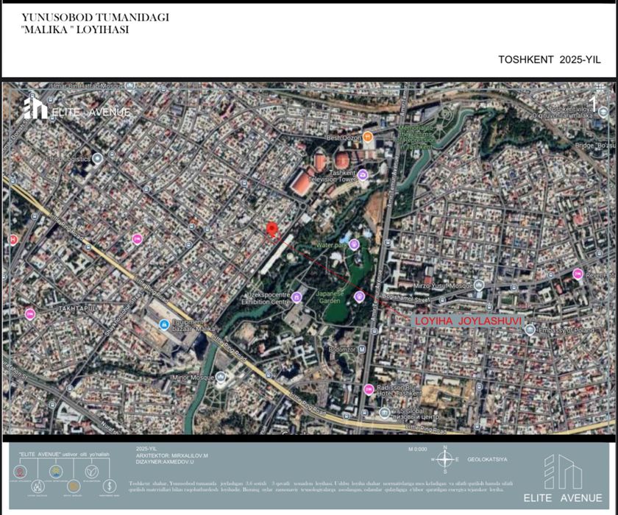This screenshot has height=515, width=618.
Task: Click the Besh Qozon orange restaurant marker
Action: (x=367, y=137)
